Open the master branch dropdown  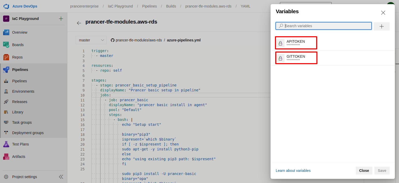[x=91, y=40]
